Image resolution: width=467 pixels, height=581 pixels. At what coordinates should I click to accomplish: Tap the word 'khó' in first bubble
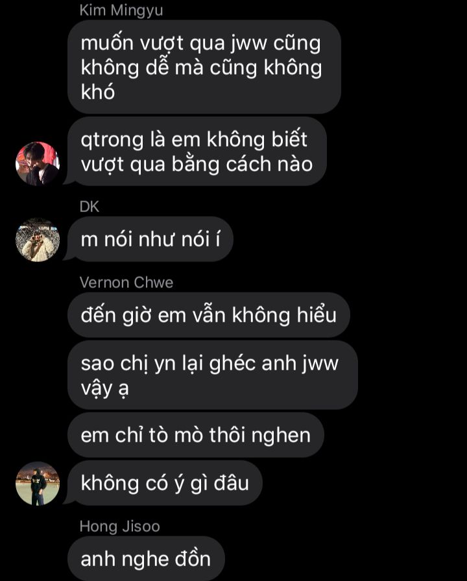[98, 92]
